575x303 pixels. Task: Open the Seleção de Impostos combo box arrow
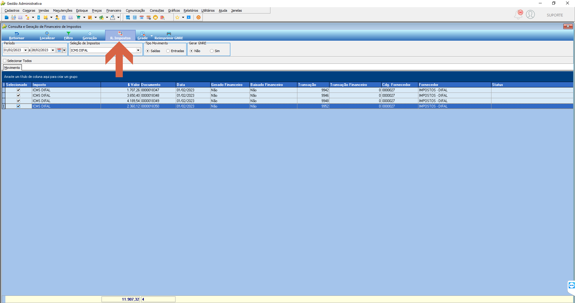[x=138, y=50]
